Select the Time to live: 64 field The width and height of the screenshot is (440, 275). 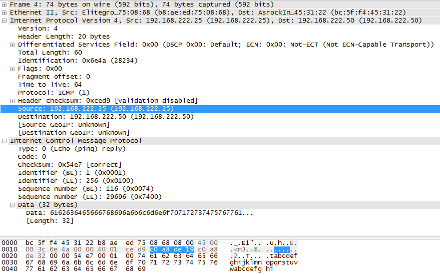(x=50, y=85)
